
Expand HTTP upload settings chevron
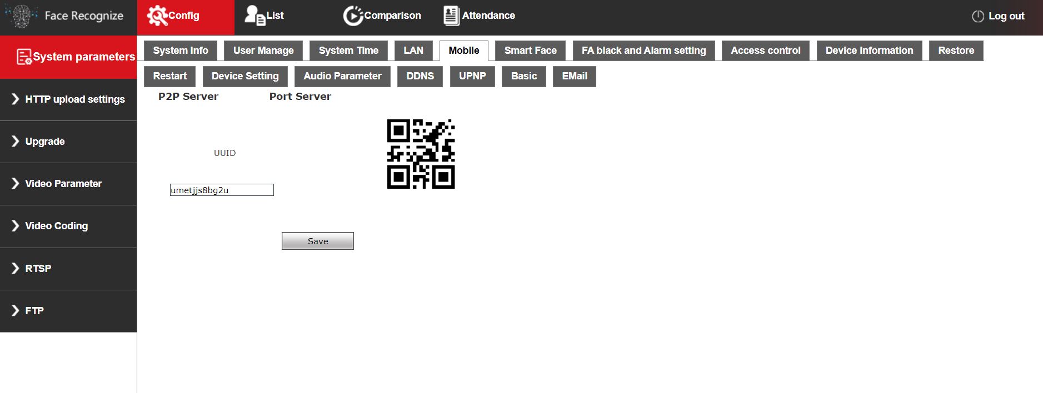[x=16, y=99]
